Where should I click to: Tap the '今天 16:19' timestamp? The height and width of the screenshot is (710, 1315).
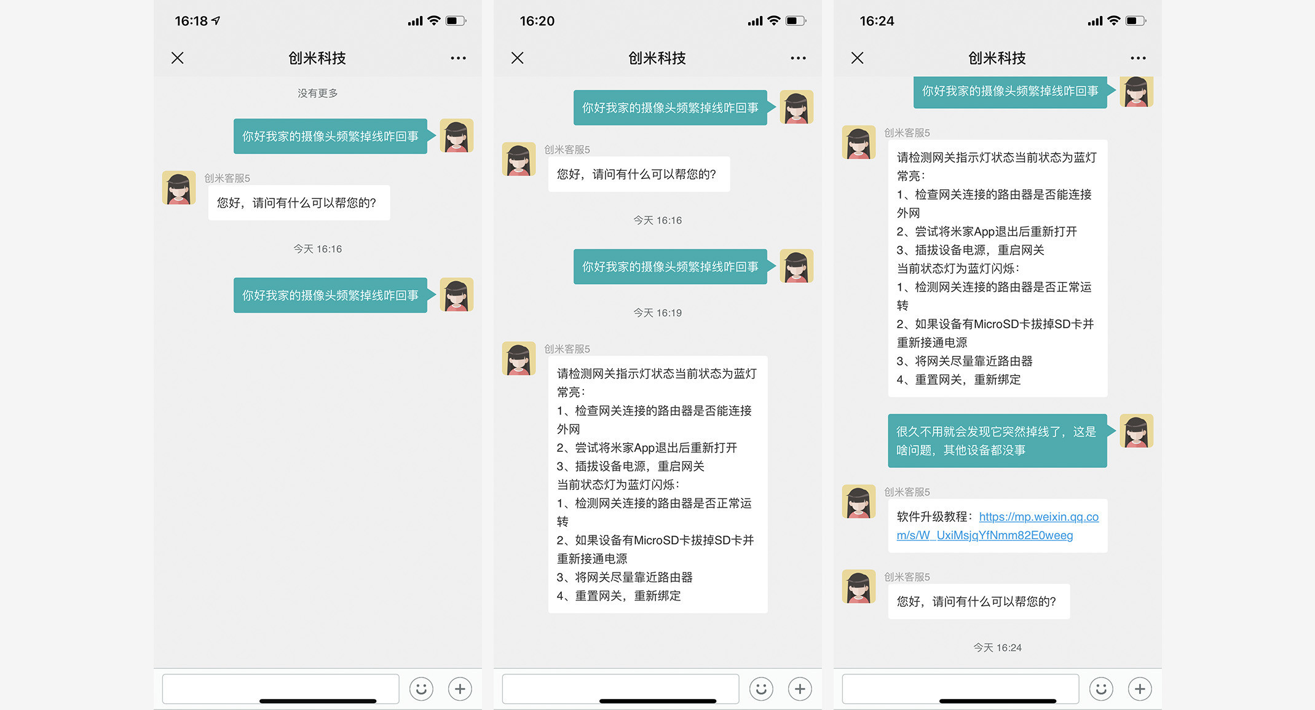click(x=658, y=313)
